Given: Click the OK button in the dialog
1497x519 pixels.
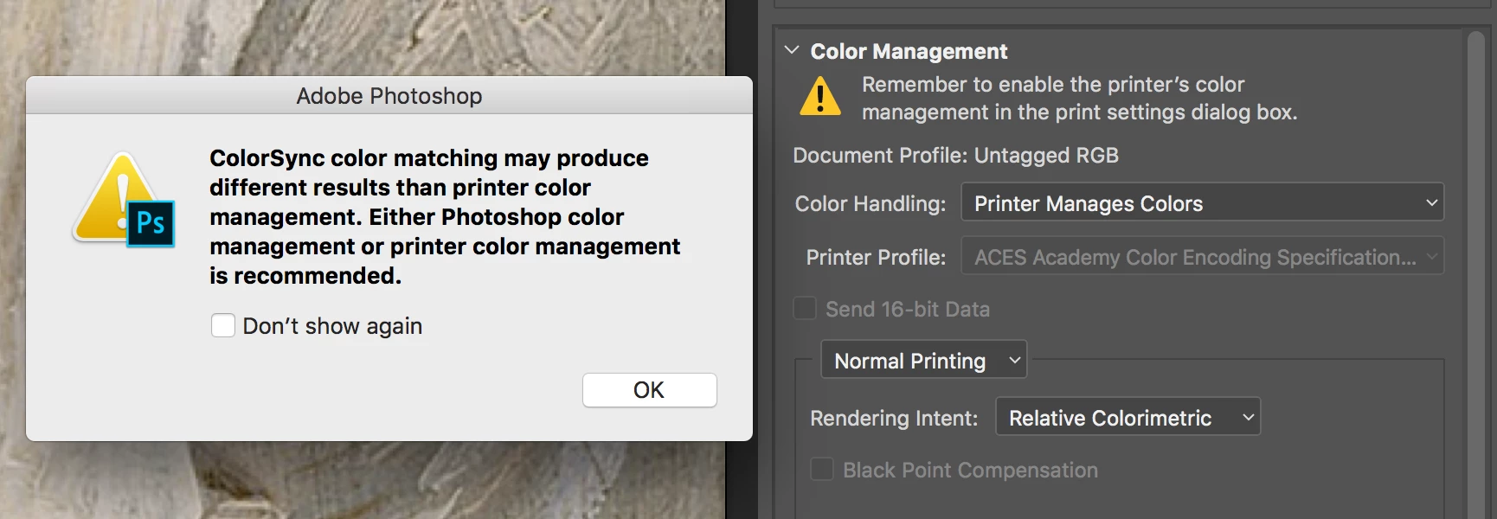Looking at the screenshot, I should tap(649, 390).
